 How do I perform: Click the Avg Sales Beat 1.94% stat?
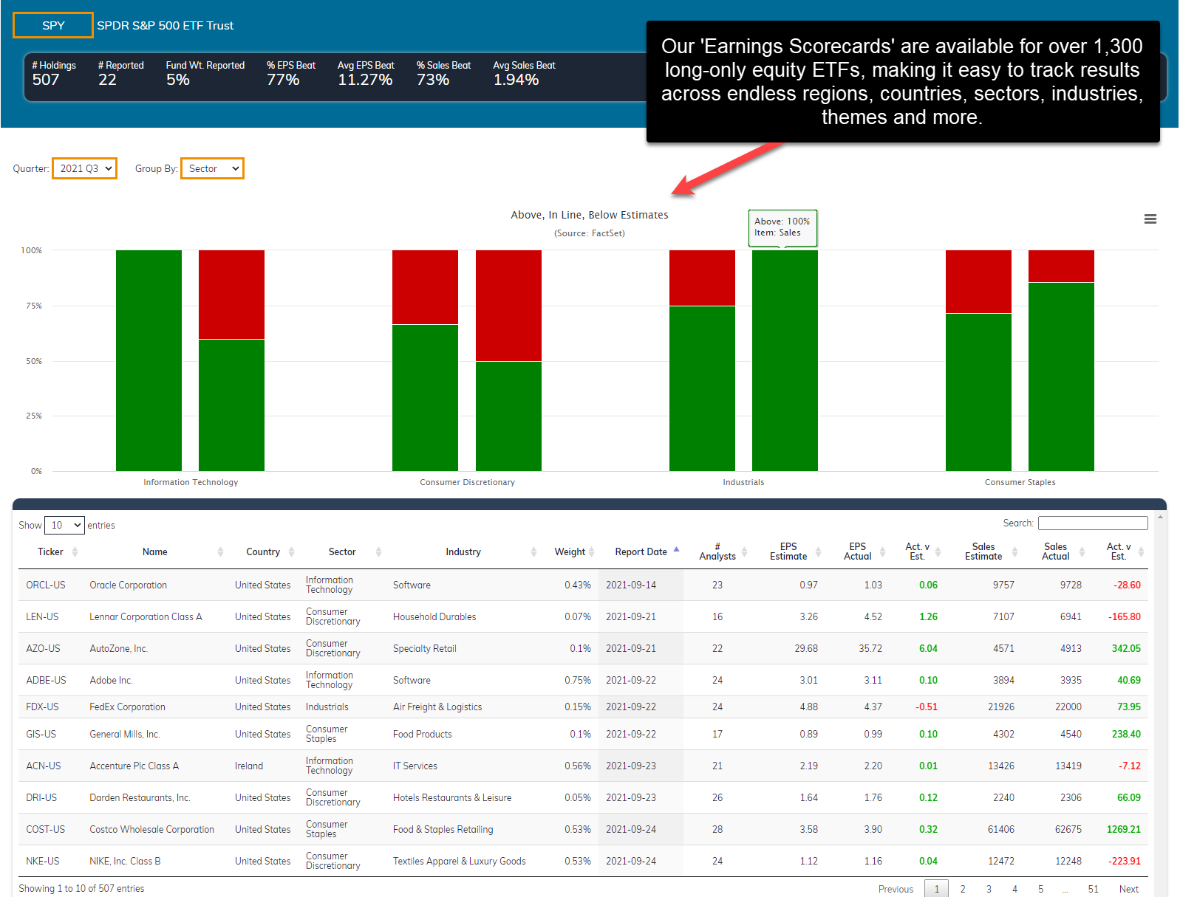[524, 73]
